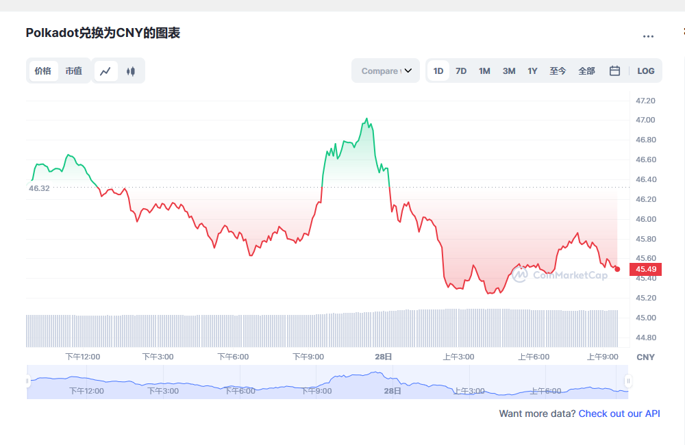The image size is (685, 445).
Task: Choose the 3M time range
Action: (x=509, y=71)
